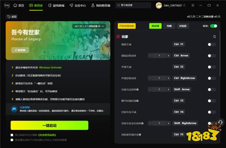Screen dimensions: 226x148
Task: Click the refresh icon beside 玩家 section
Action: tap(214, 37)
